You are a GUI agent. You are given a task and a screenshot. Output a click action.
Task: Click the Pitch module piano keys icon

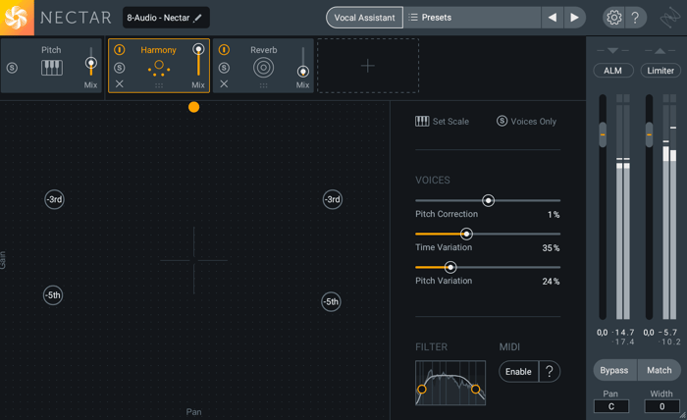pos(52,68)
